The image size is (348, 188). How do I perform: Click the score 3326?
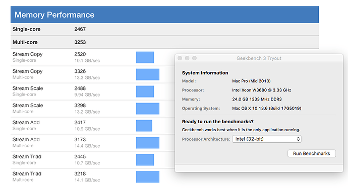pos(80,71)
